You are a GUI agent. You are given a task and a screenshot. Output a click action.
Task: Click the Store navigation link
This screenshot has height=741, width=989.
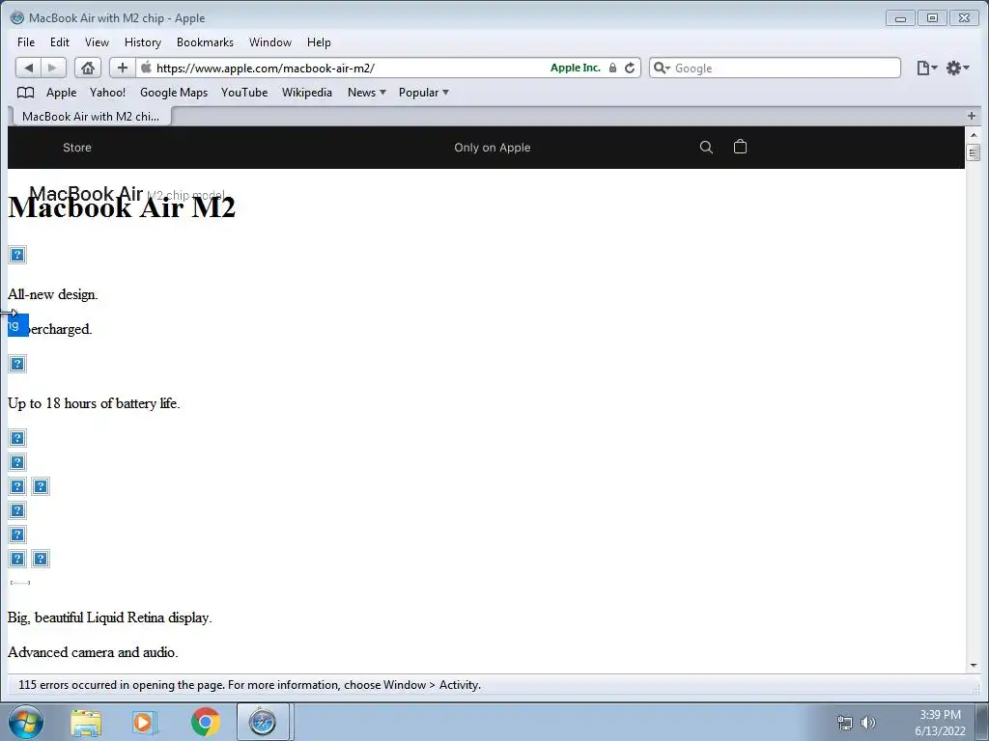(77, 148)
